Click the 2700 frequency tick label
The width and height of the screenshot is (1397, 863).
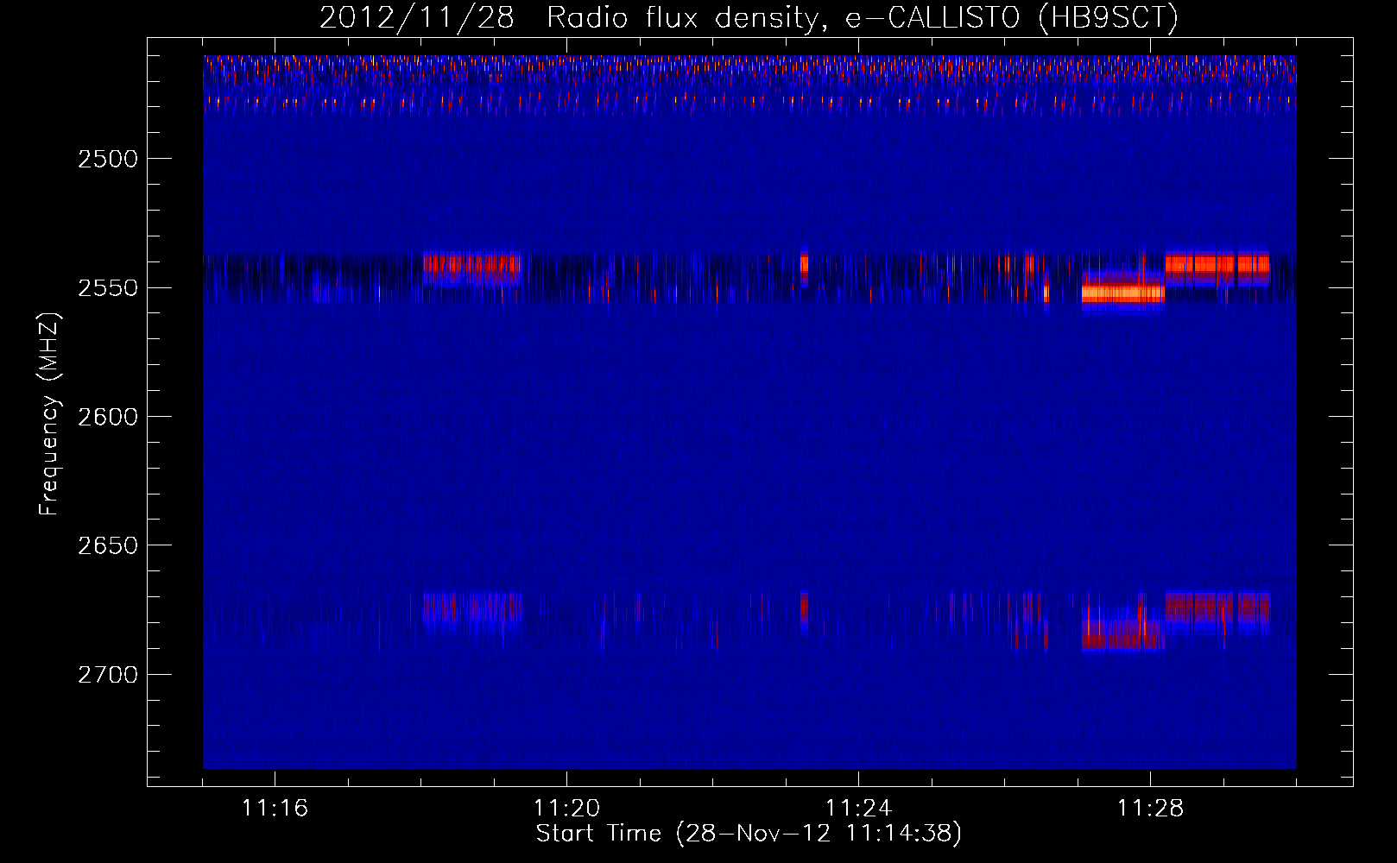click(x=108, y=674)
